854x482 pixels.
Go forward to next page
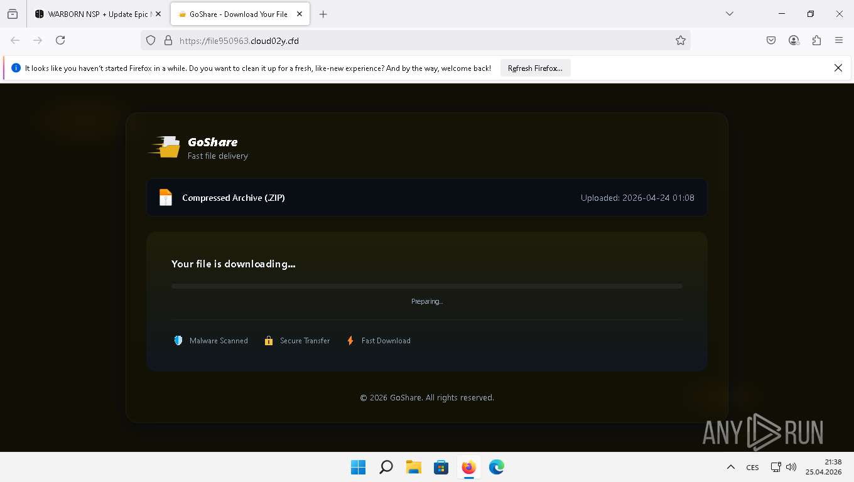pyautogui.click(x=38, y=40)
